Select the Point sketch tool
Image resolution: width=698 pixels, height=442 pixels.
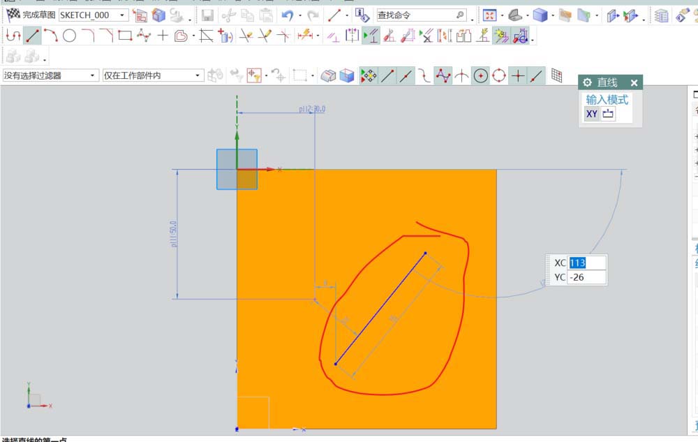(x=163, y=36)
